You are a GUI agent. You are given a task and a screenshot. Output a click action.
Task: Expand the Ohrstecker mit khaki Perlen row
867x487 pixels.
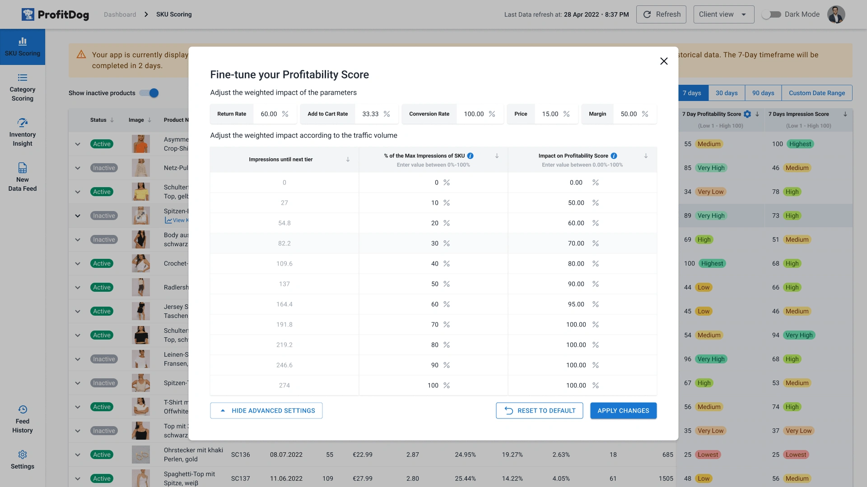pos(78,455)
